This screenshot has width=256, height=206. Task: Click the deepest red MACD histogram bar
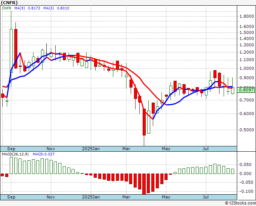pyautogui.click(x=144, y=184)
